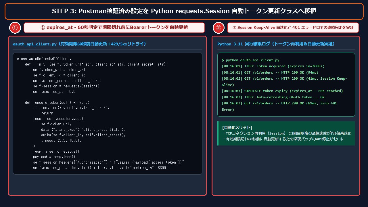Click line 'class AutoRefreshAPIClient:'
Image resolution: width=368 pixels, height=207 pixels.
pos(44,59)
